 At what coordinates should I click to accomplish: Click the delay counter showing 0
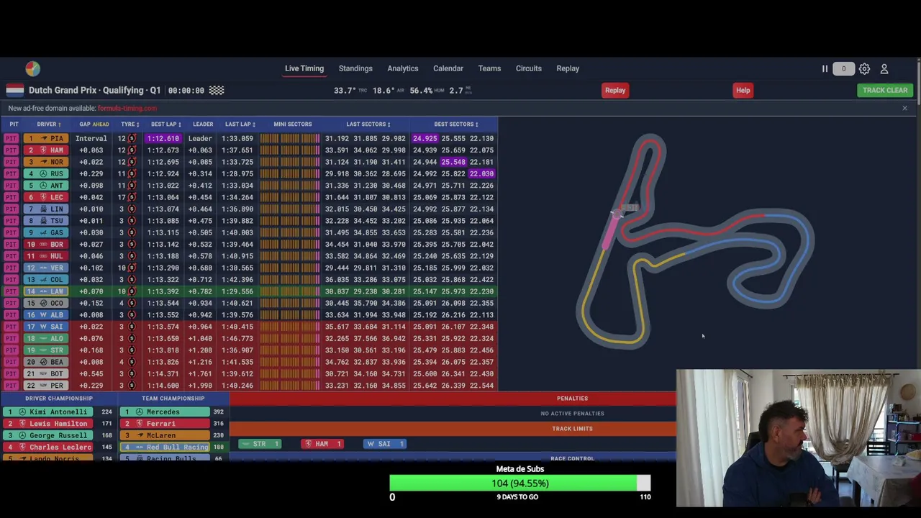pyautogui.click(x=843, y=69)
